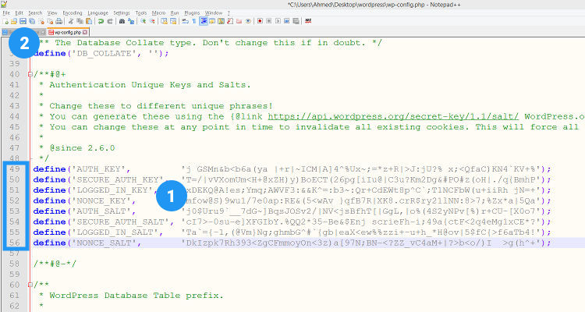Toggle the highlighted Indent Guide icon
Viewport: 585px width, 312px height.
tap(204, 21)
